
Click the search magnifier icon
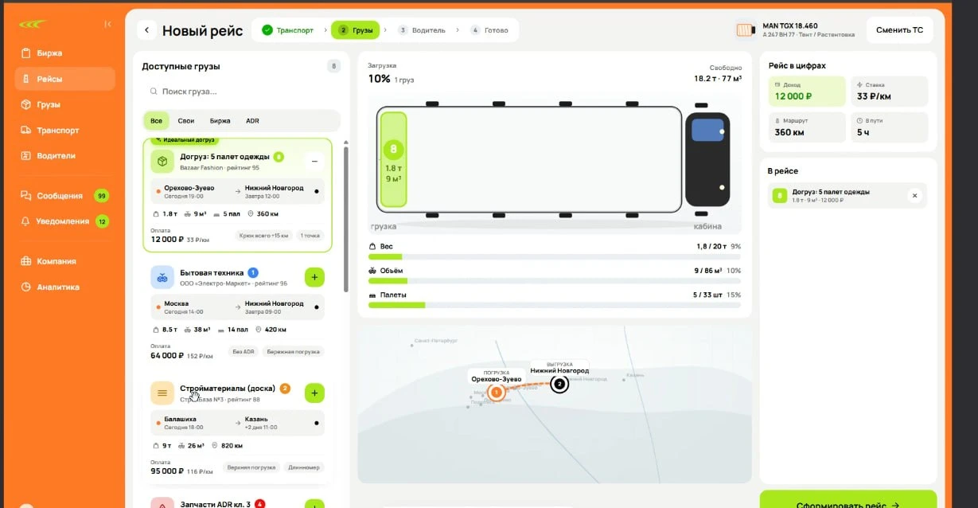[x=153, y=92]
